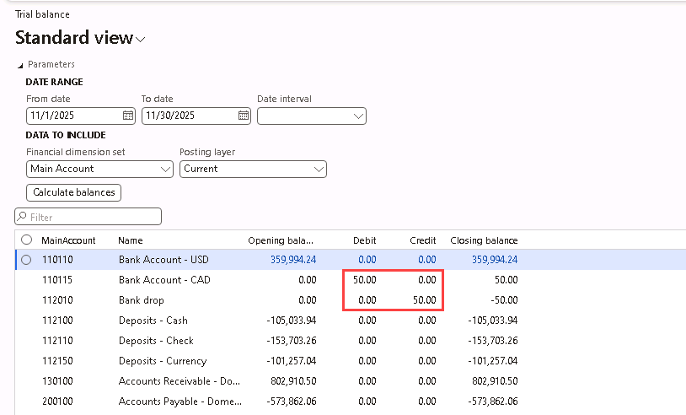Select the row for account 110110

(x=27, y=260)
